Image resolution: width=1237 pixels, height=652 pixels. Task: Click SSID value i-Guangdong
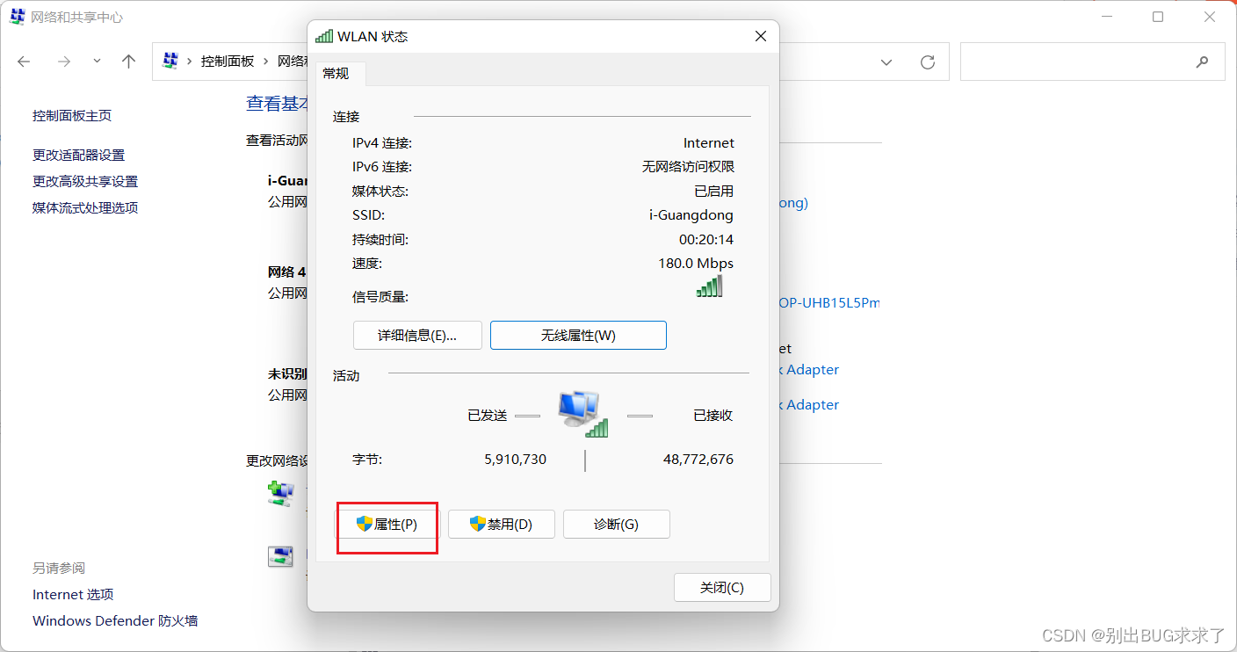[691, 215]
